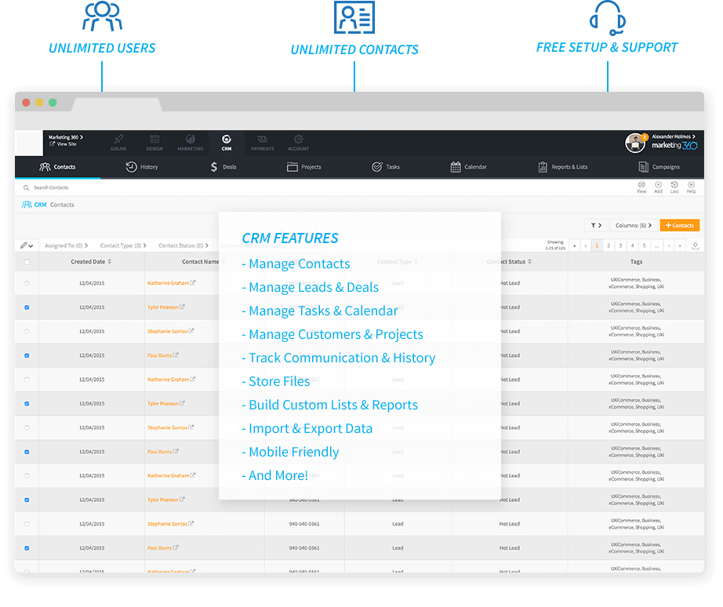Screen dimensions: 723x607
Task: Open the first Paul Burns contact link
Action: 159,355
